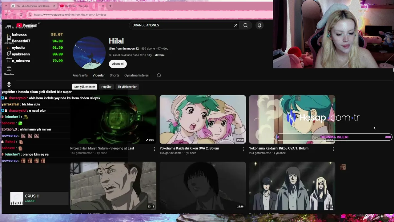Open the 23:19 three-characters video thumbnail
The height and width of the screenshot is (222, 394).
pos(292,186)
